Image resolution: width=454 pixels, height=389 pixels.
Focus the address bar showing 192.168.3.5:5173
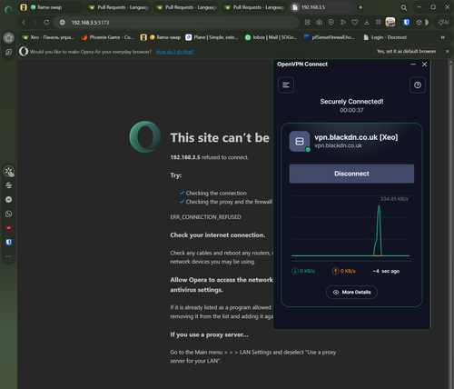(176, 22)
